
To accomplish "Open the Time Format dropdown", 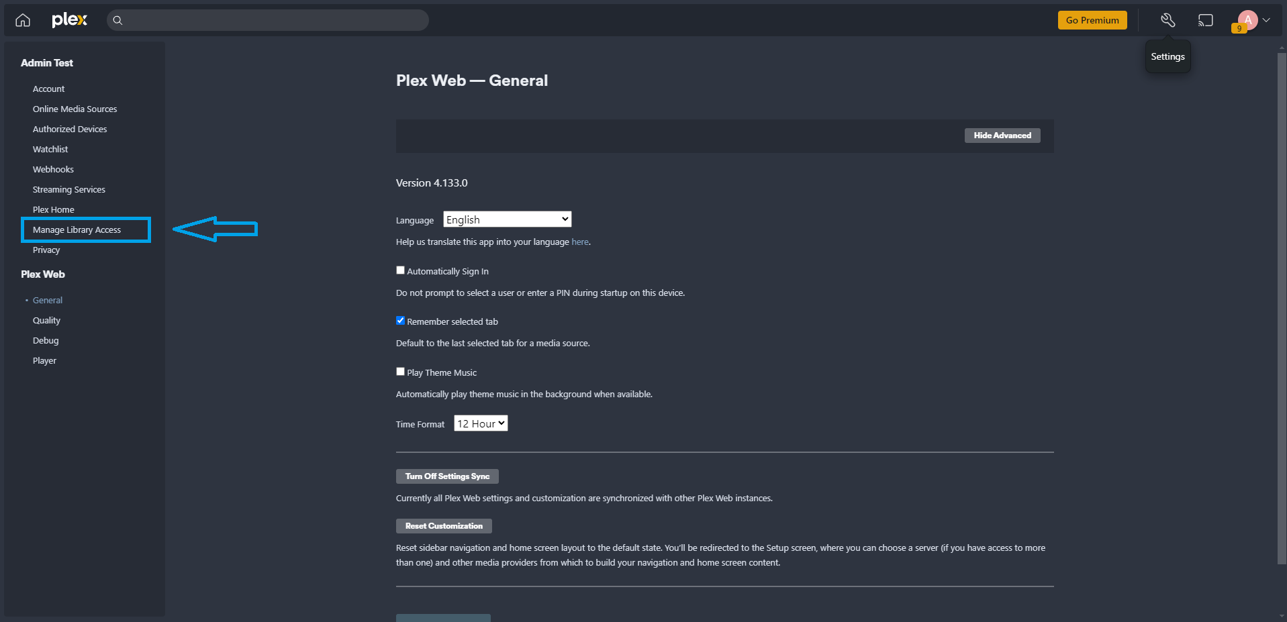I will 481,423.
